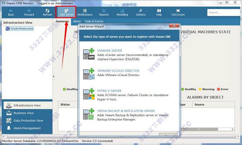
Task: Click the VMware server icon in the wizard
Action: point(89,54)
